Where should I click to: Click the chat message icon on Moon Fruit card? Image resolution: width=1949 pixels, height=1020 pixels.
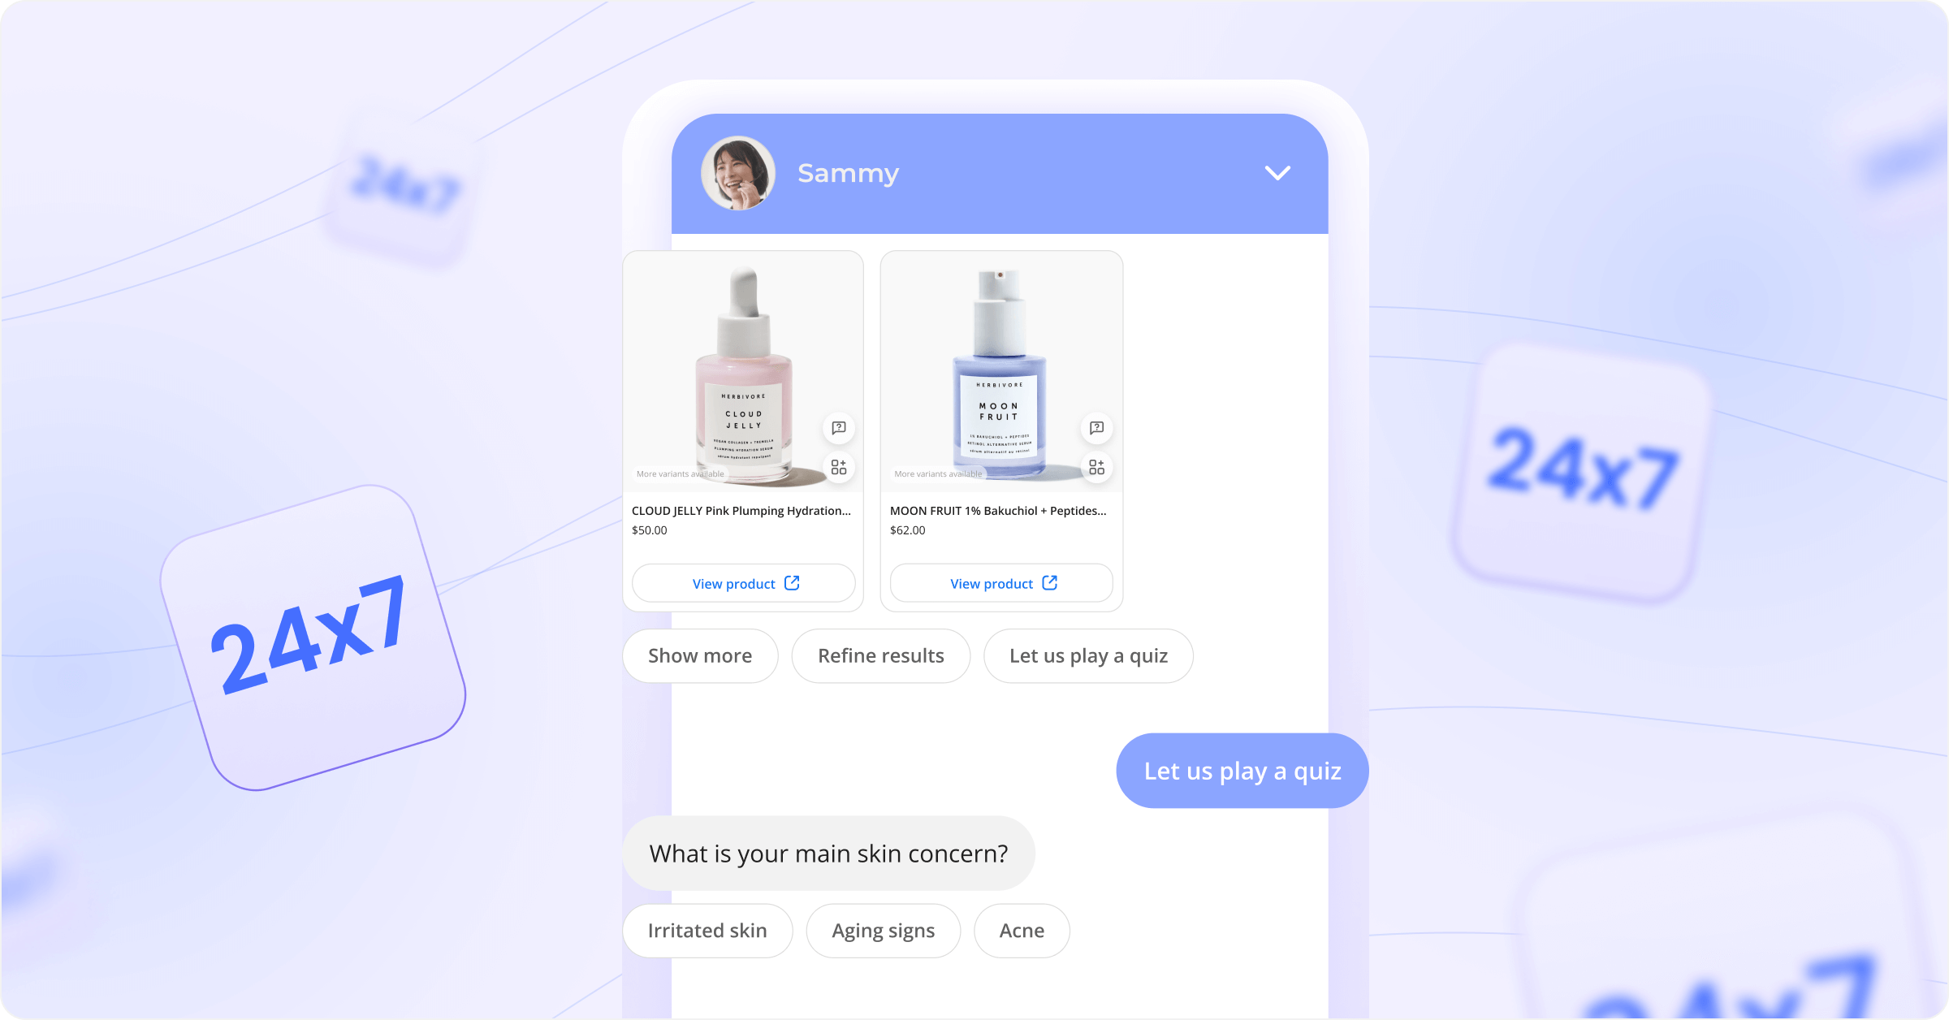[1095, 427]
